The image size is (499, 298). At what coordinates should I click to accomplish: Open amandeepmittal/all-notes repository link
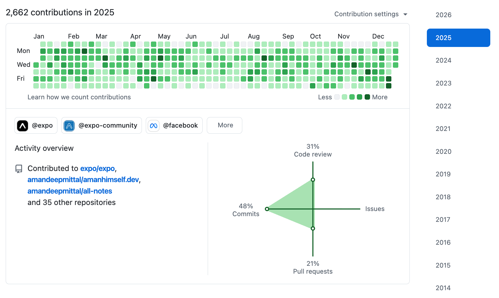click(70, 191)
